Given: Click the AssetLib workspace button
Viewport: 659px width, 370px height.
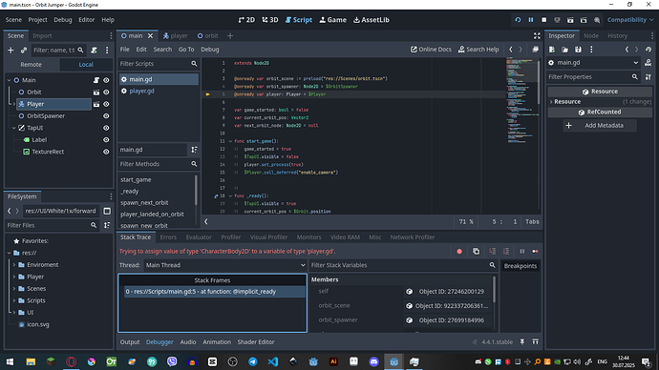Looking at the screenshot, I should 372,20.
